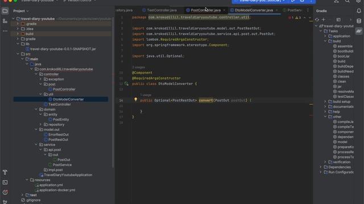Viewport: 364px width, 204px height.
Task: Click the '2 usages' hint above class
Action: 139,67
